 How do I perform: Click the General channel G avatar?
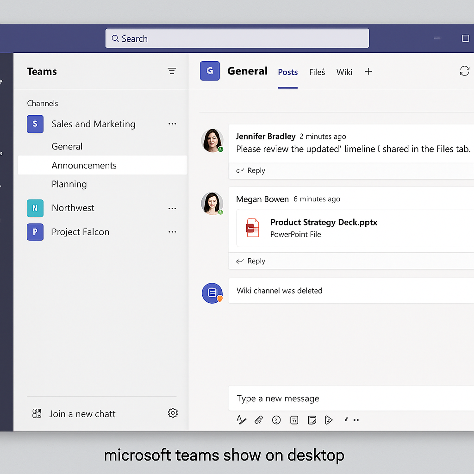coord(210,71)
